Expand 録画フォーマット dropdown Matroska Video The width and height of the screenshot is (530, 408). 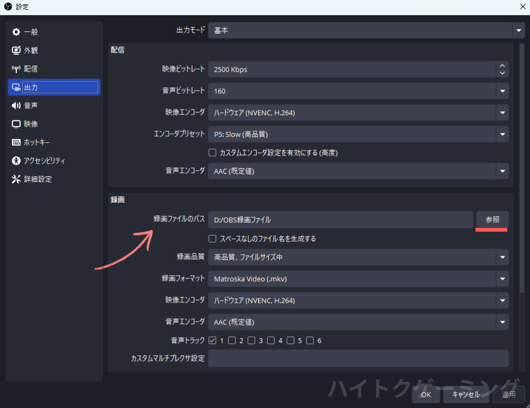coord(358,279)
